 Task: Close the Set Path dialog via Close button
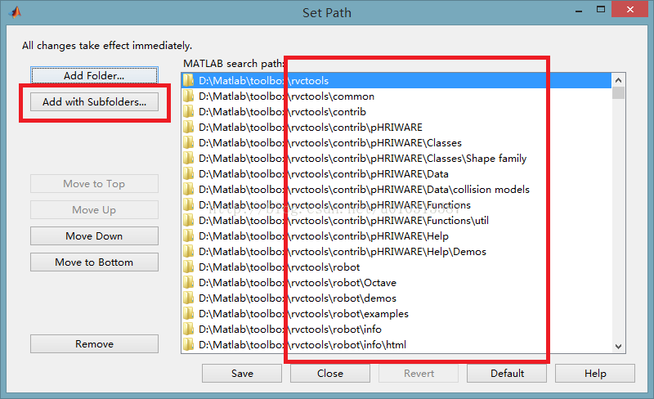(x=330, y=373)
